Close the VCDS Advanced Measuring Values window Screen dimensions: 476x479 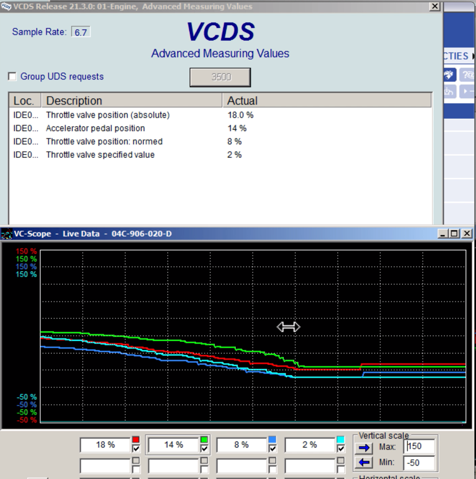point(435,6)
